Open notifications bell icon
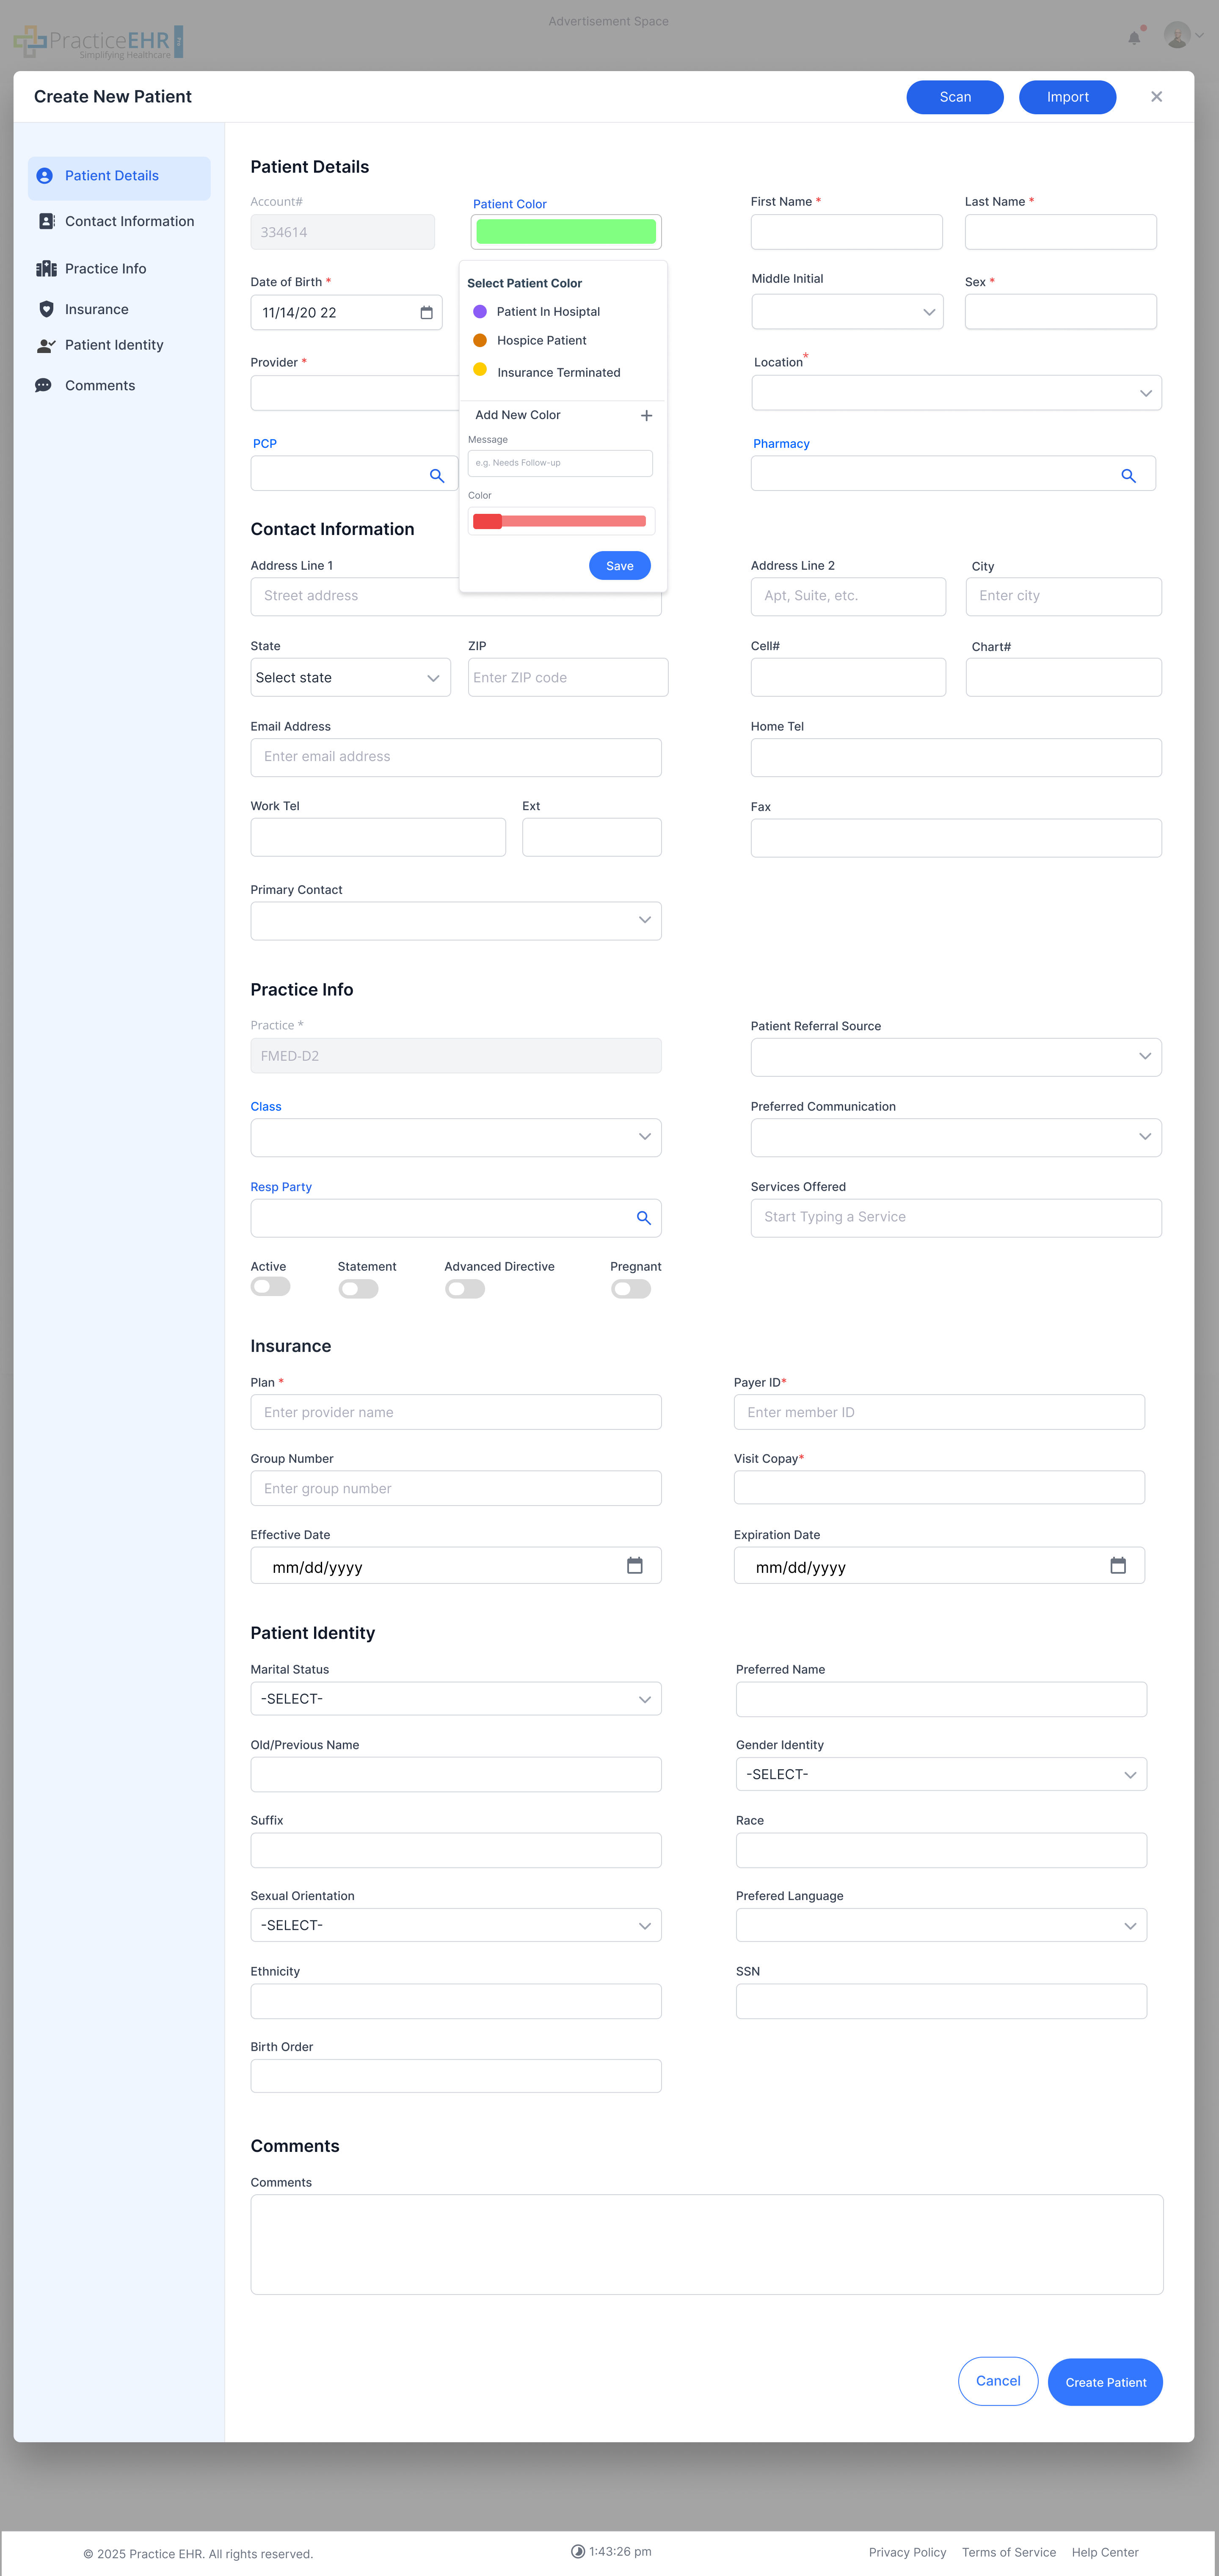 pyautogui.click(x=1133, y=38)
